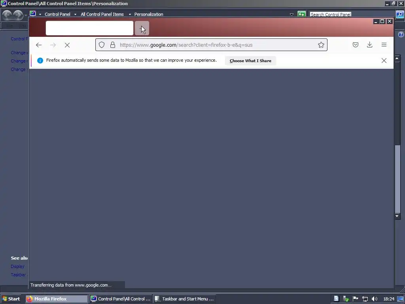Viewport: 405px width, 304px height.
Task: Expand the address bar history dropdown
Action: point(291,15)
